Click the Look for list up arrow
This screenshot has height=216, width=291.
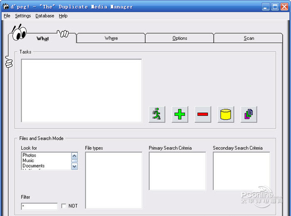(x=74, y=155)
